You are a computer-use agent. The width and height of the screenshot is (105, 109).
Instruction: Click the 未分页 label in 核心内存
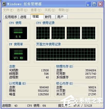coord(61,94)
